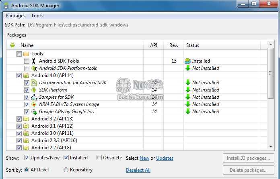This screenshot has width=280, height=179.
Task: Click the Documentation for Android SDK icon
Action: [x=34, y=83]
